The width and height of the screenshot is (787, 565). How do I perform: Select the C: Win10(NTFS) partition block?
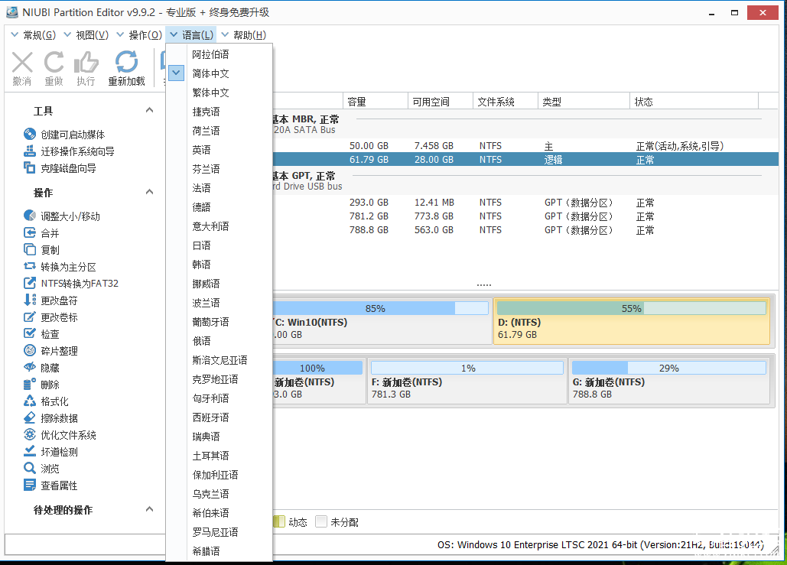click(382, 321)
